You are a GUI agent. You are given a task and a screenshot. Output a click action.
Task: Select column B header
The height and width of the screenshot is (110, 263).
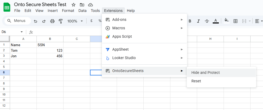50,39
